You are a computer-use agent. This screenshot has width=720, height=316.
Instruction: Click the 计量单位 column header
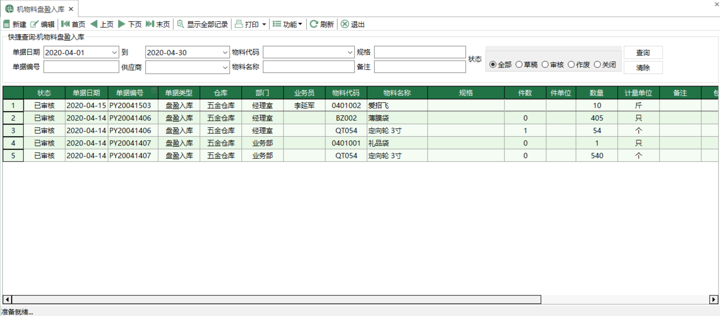(x=639, y=93)
